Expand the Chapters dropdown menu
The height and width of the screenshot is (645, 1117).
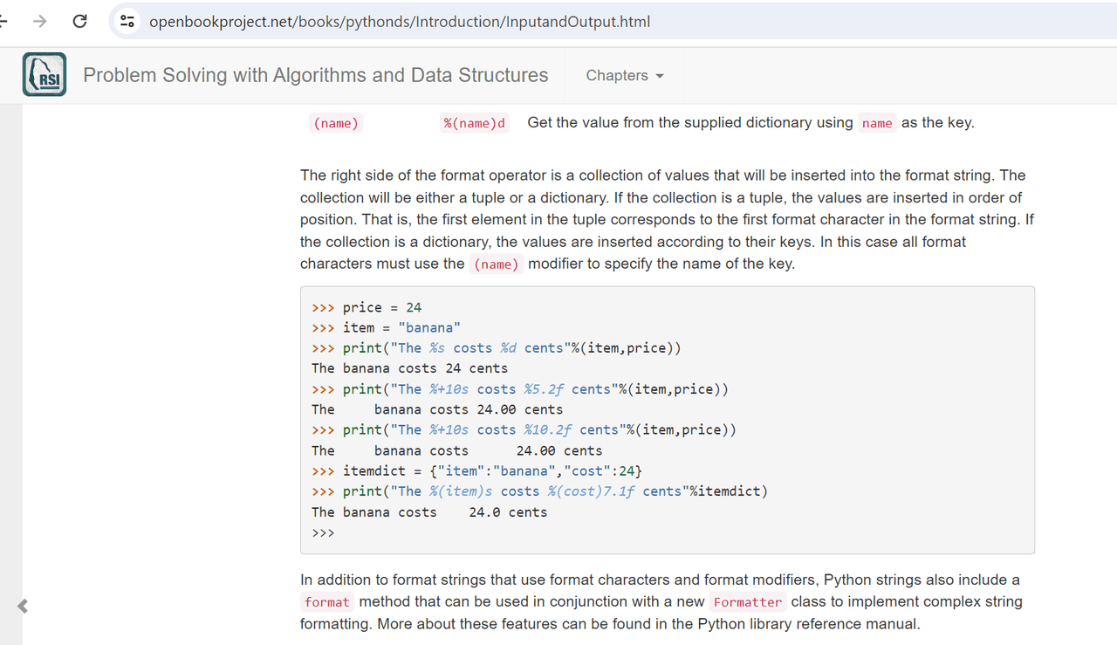click(x=624, y=76)
